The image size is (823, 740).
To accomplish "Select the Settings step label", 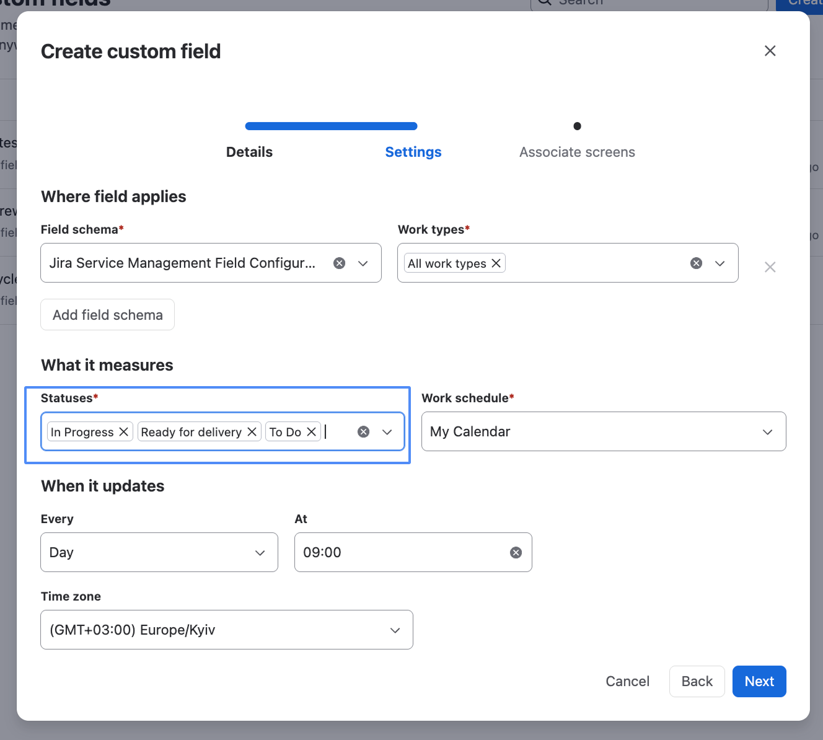I will coord(413,152).
